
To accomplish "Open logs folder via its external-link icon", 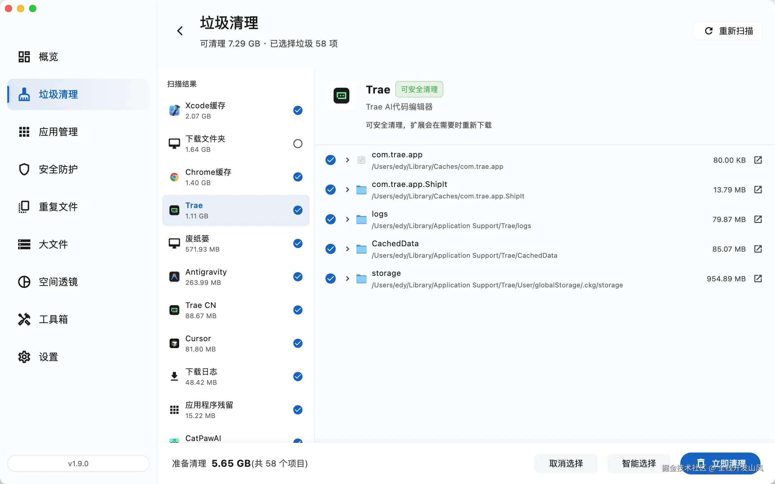I will tap(758, 219).
